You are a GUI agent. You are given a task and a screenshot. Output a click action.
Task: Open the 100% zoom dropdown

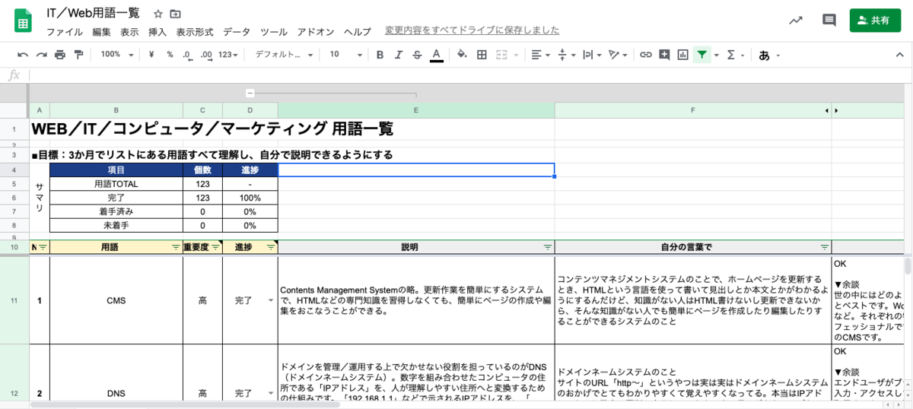pyautogui.click(x=117, y=55)
